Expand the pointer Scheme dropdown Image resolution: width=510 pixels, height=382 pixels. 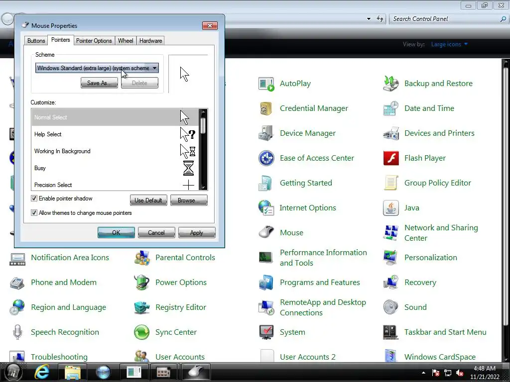point(155,68)
